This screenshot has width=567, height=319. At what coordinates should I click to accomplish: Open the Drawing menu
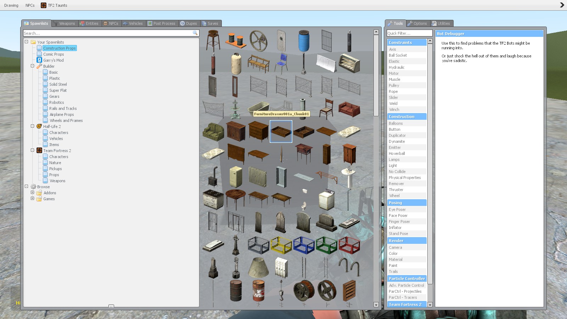[x=11, y=5]
